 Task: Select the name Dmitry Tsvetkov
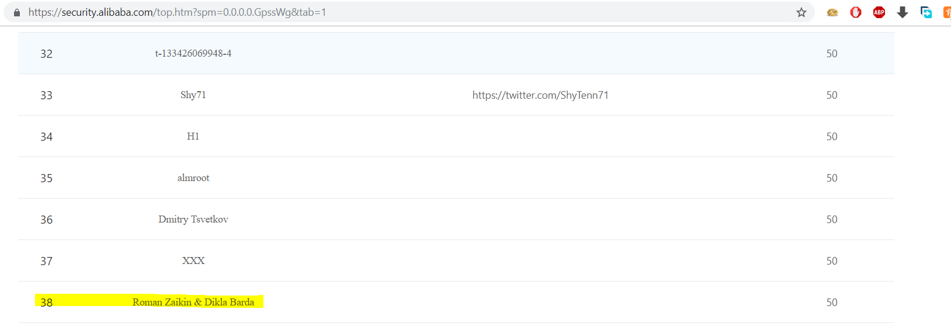pos(193,220)
